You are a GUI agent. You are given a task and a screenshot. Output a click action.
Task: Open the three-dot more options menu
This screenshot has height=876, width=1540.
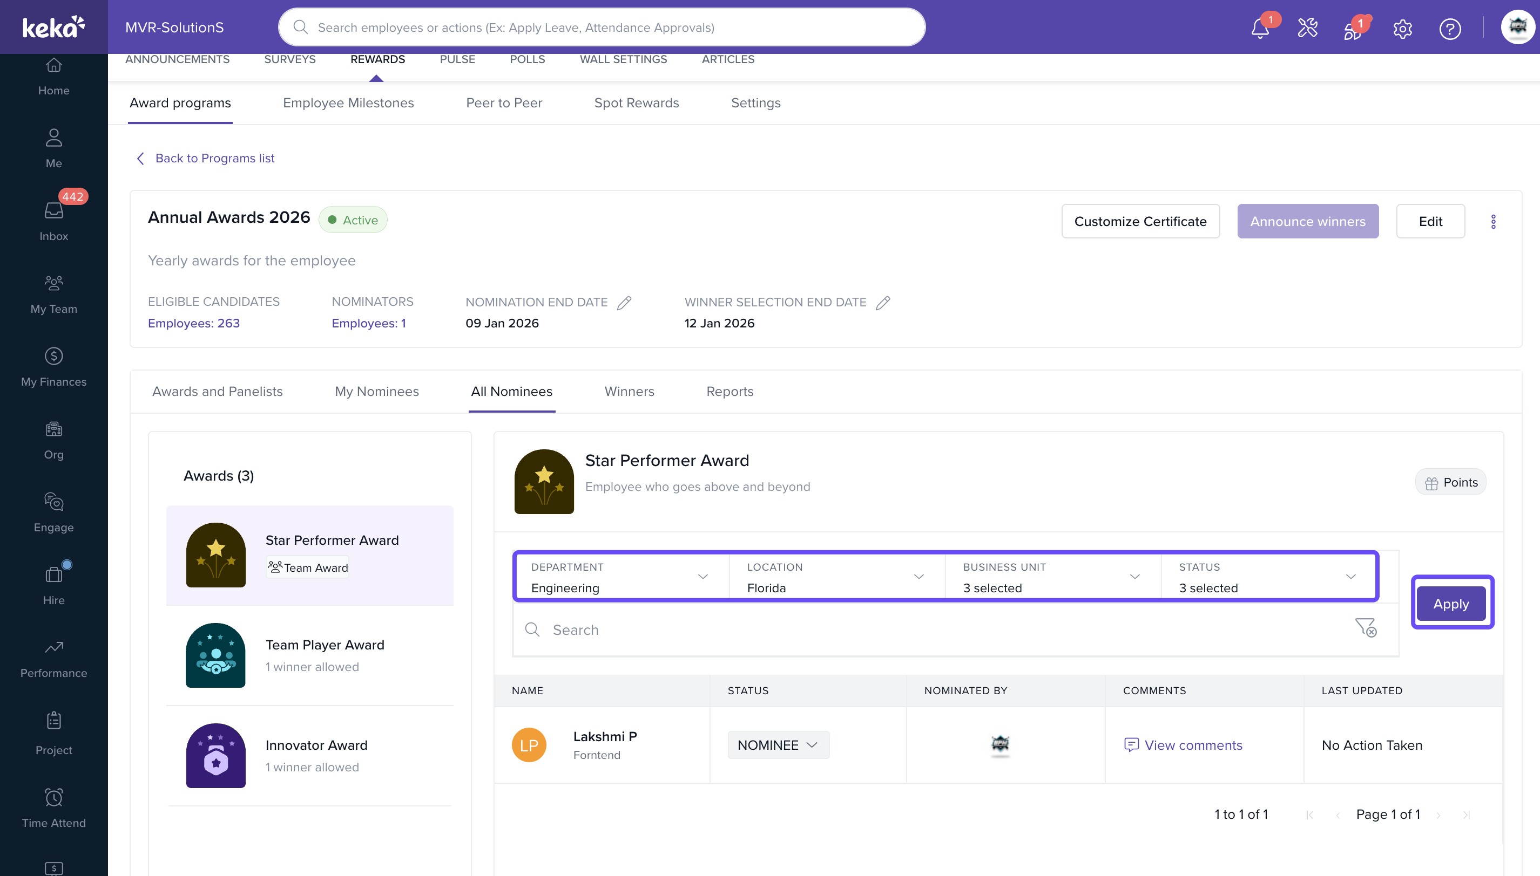(x=1493, y=221)
